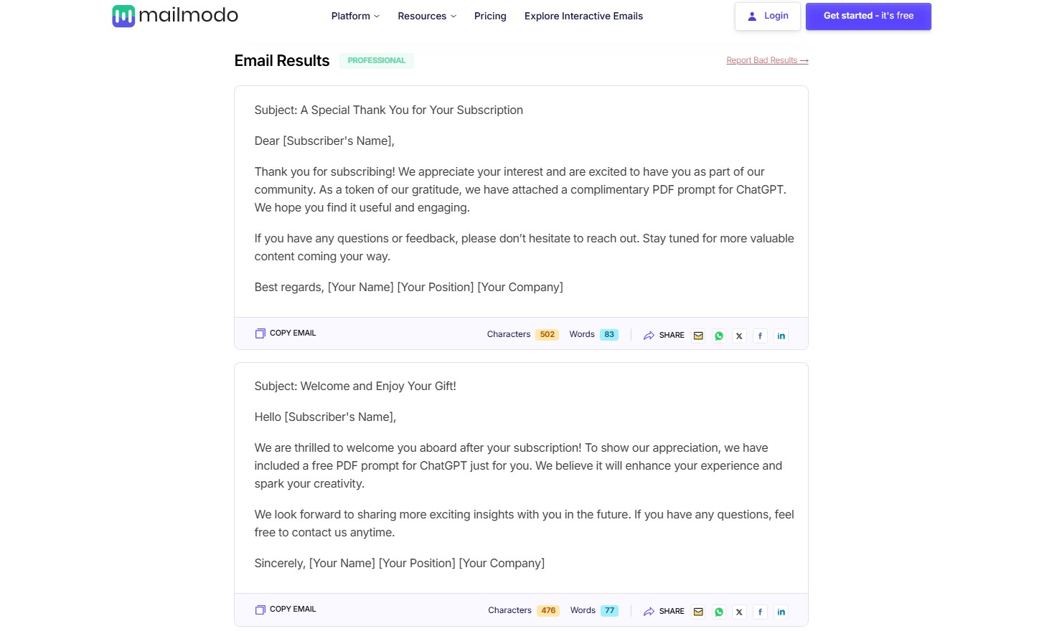Share second email on Facebook
The image size is (1062, 631).
coord(760,612)
